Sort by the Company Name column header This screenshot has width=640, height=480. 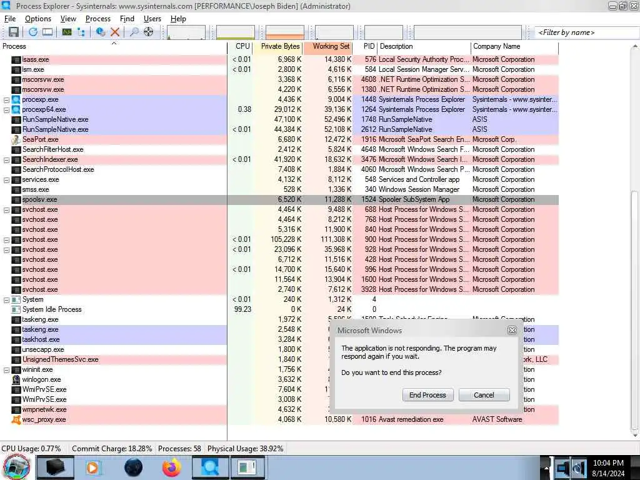point(514,46)
